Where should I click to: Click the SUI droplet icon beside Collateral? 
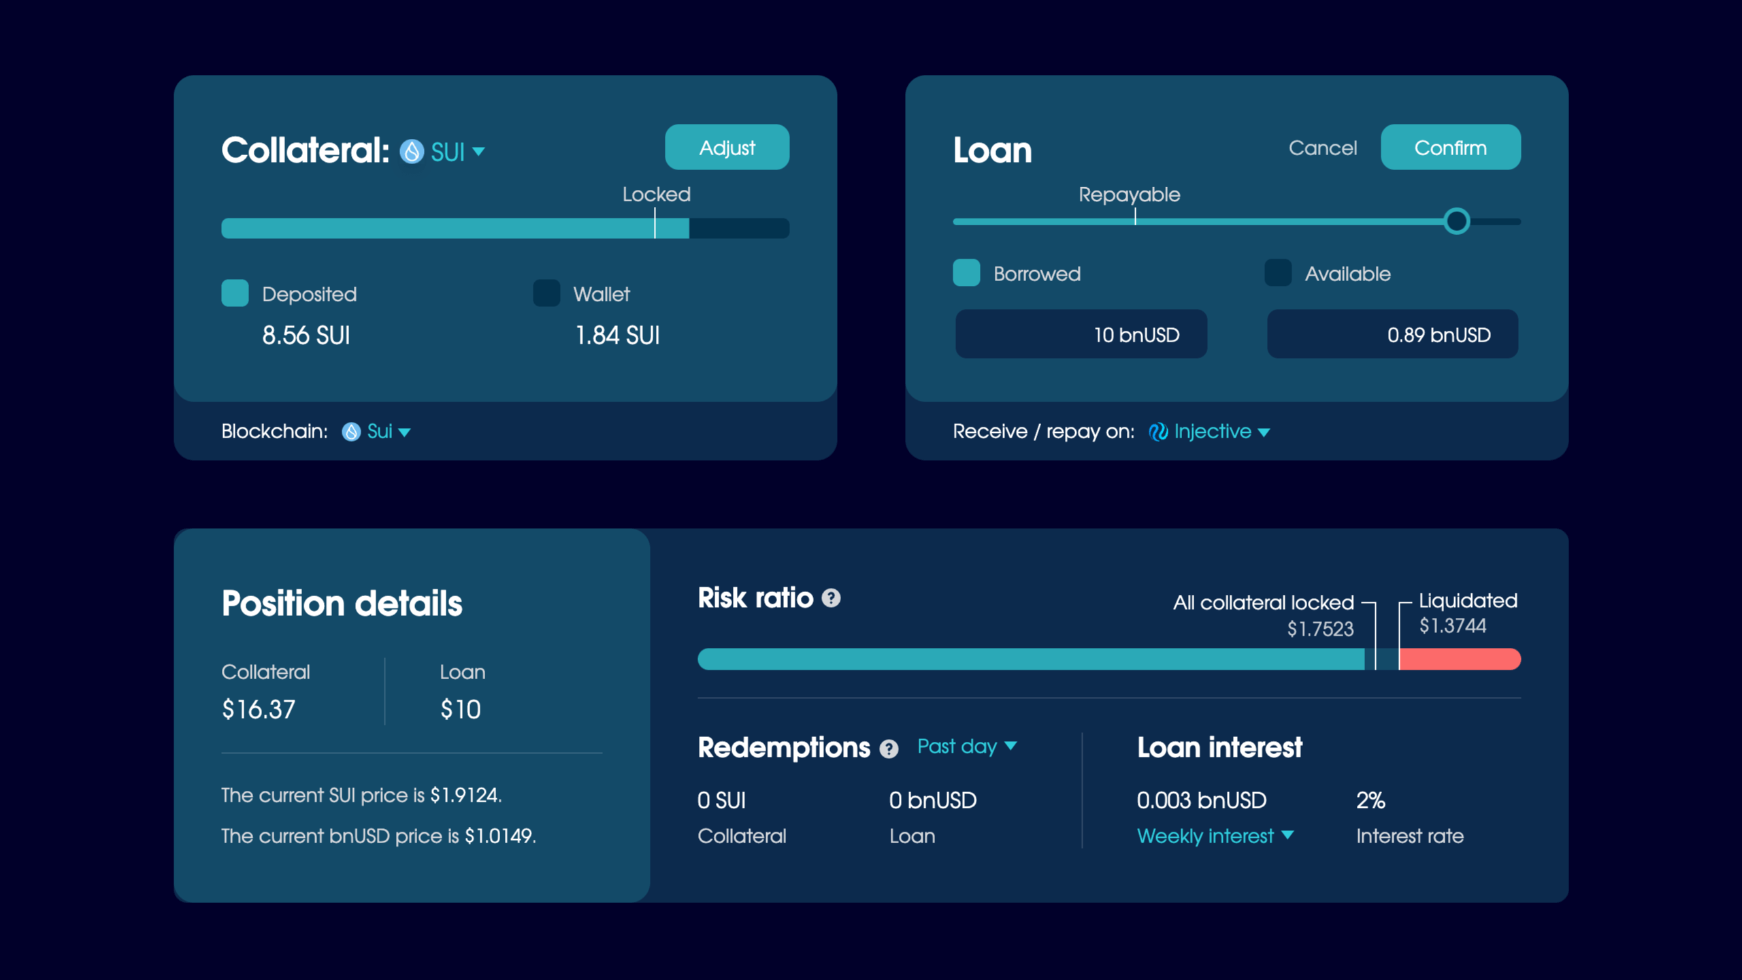tap(412, 151)
